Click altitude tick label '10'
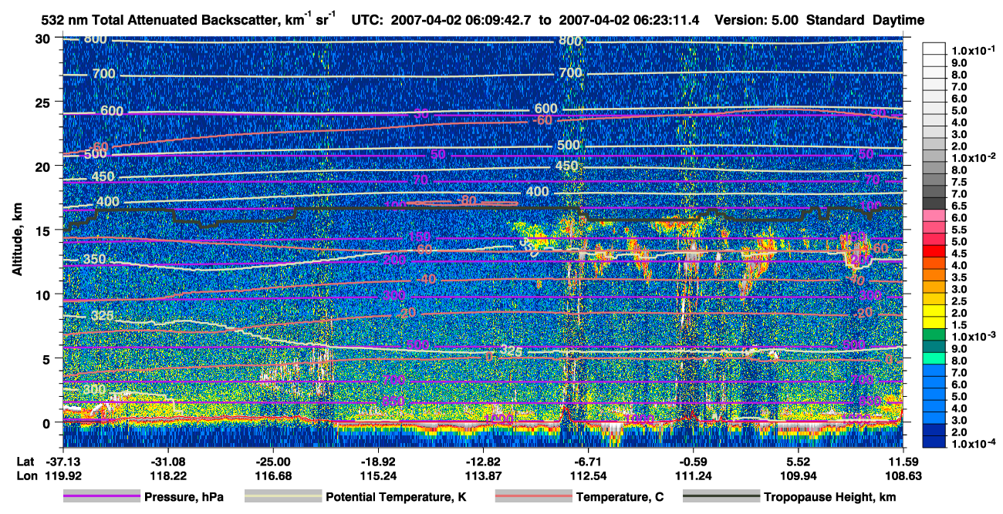The image size is (1003, 514). pos(43,294)
